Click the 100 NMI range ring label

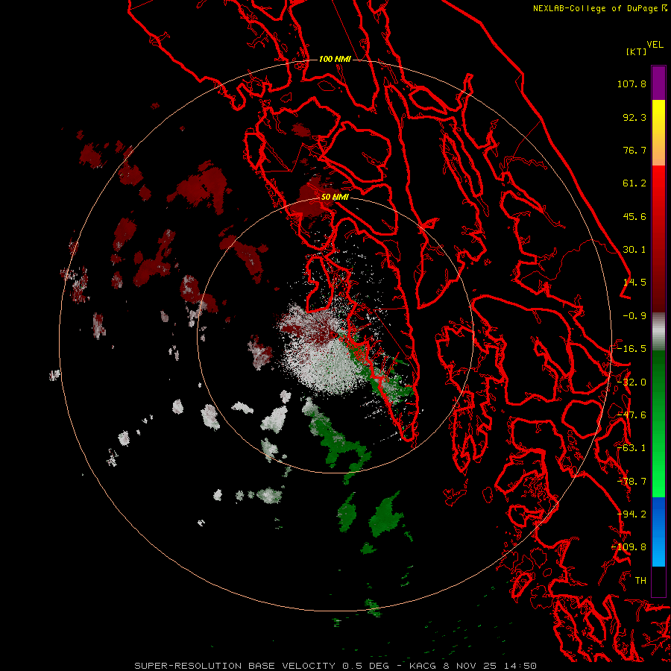point(335,59)
